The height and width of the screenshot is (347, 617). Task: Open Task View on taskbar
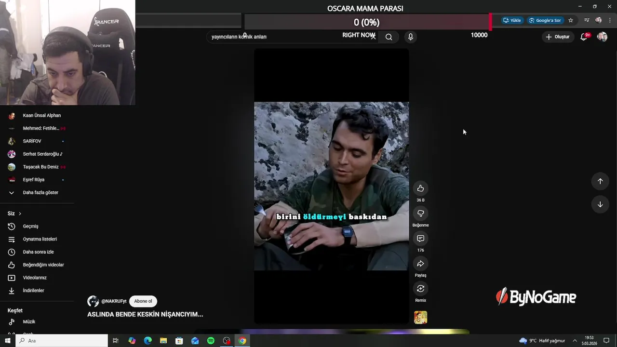116,341
